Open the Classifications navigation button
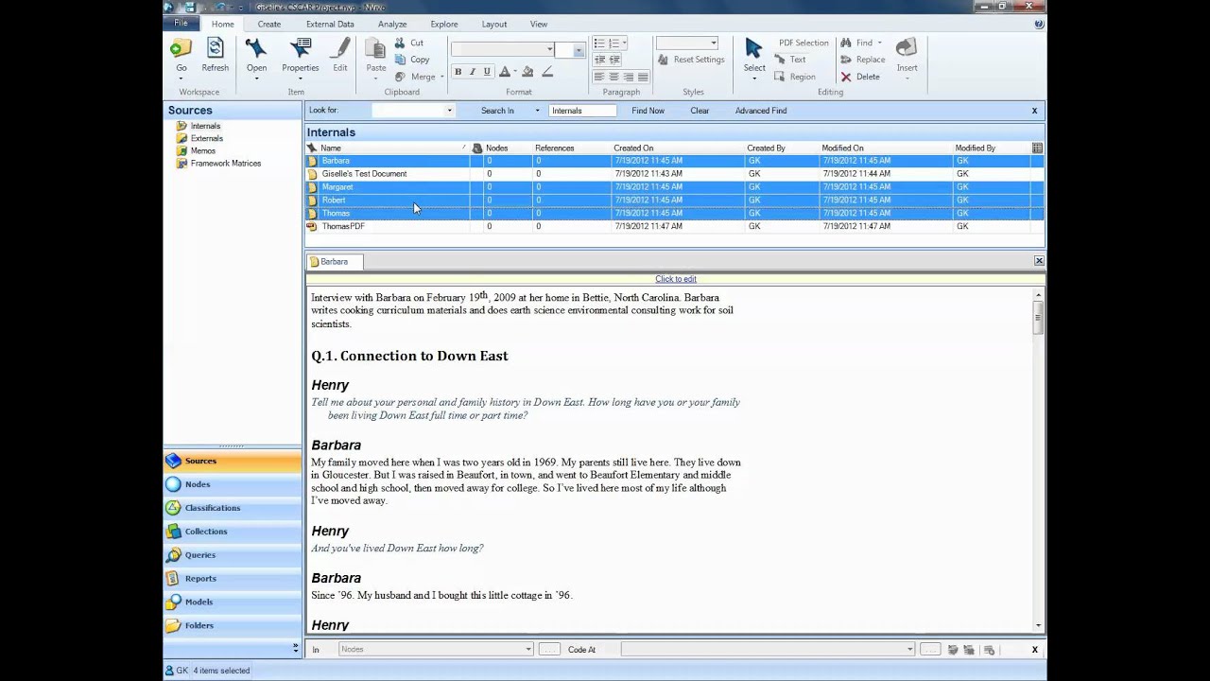Image resolution: width=1210 pixels, height=681 pixels. point(233,508)
